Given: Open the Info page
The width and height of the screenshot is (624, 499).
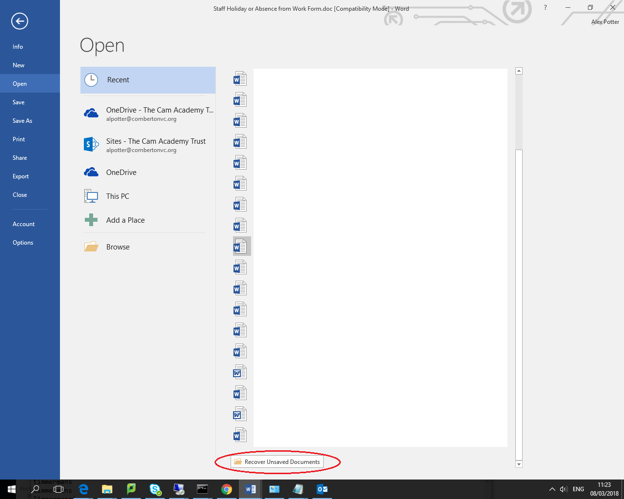Looking at the screenshot, I should 30,47.
